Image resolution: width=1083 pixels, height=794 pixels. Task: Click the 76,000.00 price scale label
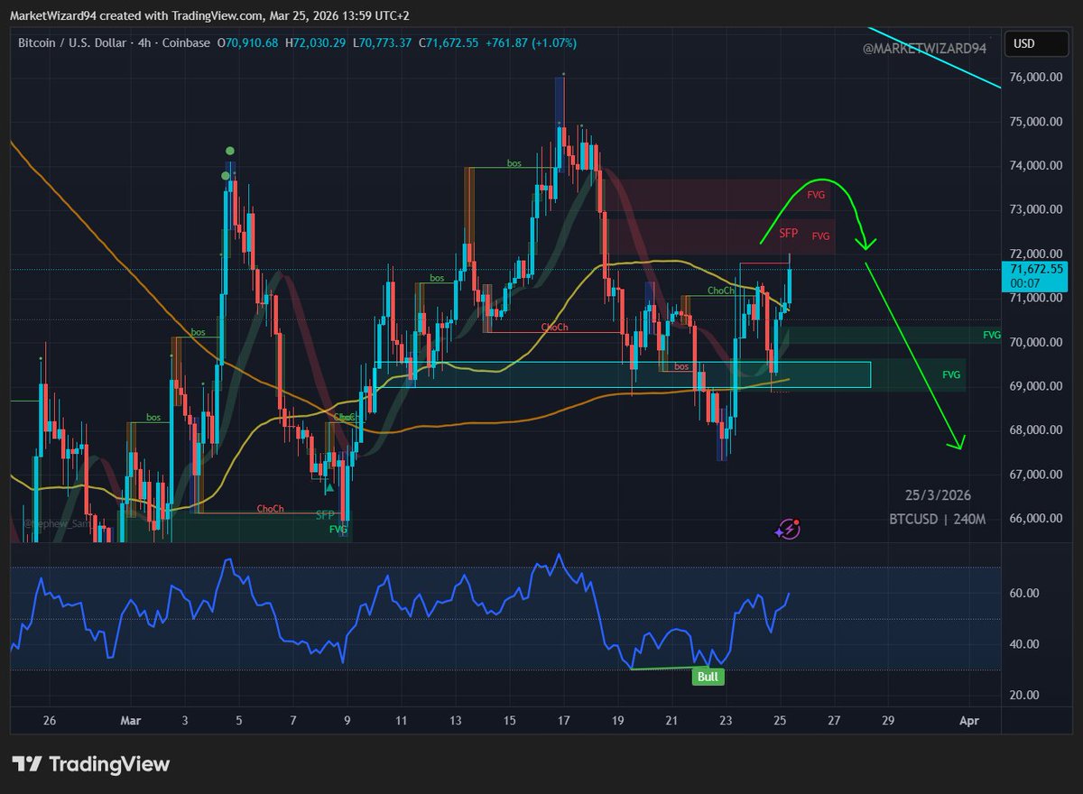1037,78
